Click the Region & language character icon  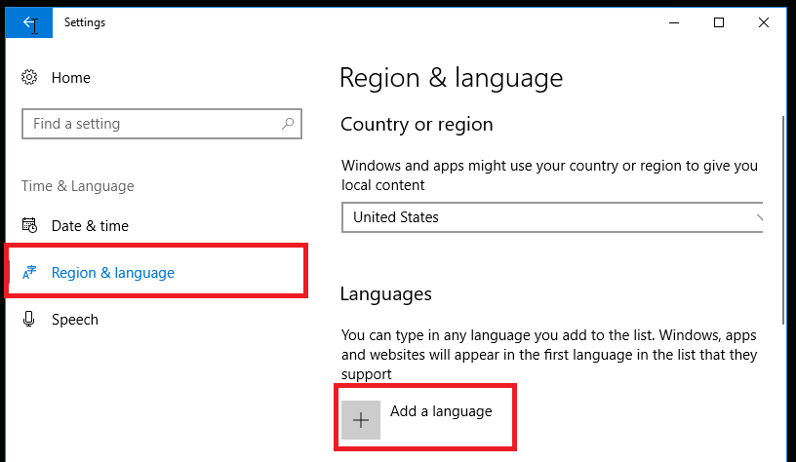point(29,272)
